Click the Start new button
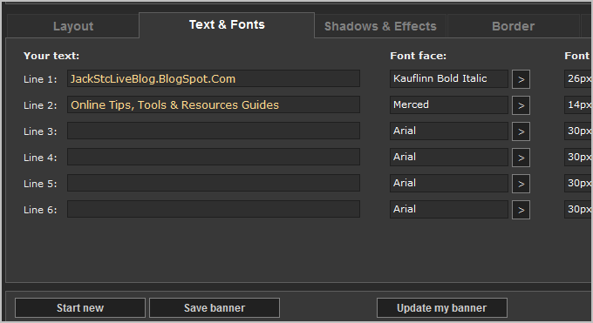The width and height of the screenshot is (593, 323). (x=80, y=308)
